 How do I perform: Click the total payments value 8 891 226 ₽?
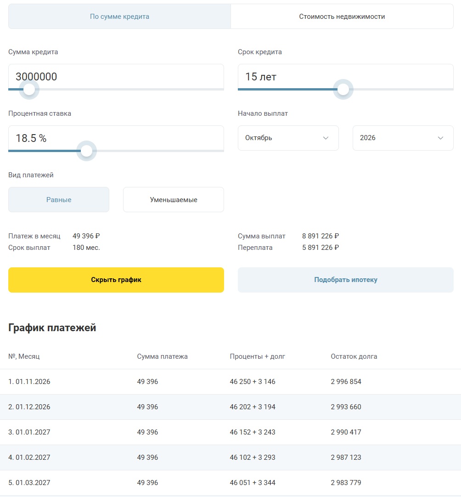pos(320,236)
